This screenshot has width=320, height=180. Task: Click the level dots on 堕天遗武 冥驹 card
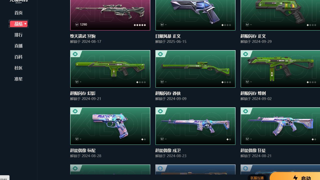140,25
